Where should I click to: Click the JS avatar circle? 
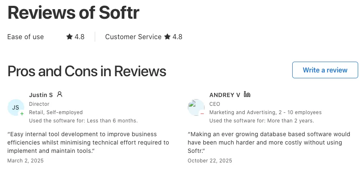click(x=15, y=107)
